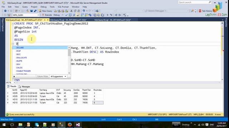This screenshot has height=128, width=229.
Task: Open the Edit menu
Action: point(10,7)
